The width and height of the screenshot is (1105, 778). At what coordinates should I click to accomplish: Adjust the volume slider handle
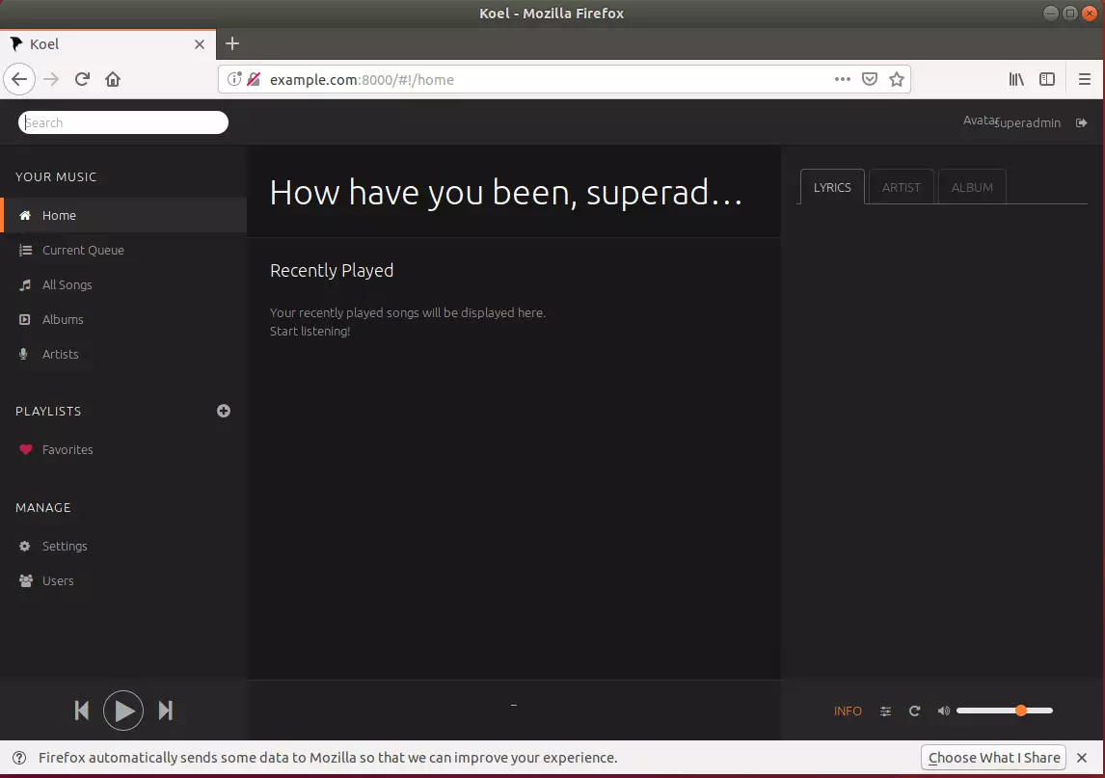pyautogui.click(x=1021, y=711)
